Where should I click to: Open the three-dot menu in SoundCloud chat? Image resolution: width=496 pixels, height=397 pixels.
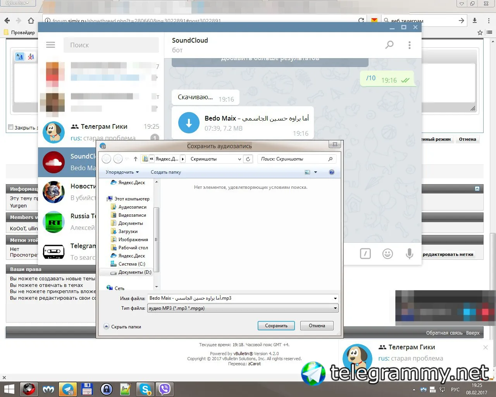point(409,45)
